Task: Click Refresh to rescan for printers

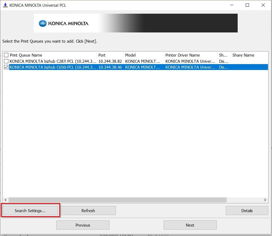Action: tap(88, 211)
